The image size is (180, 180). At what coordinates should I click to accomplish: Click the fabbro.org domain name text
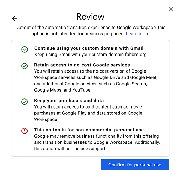136,55
